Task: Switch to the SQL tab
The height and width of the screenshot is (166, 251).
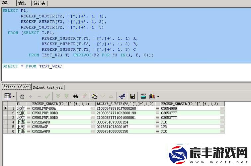Action: [x=5, y=3]
